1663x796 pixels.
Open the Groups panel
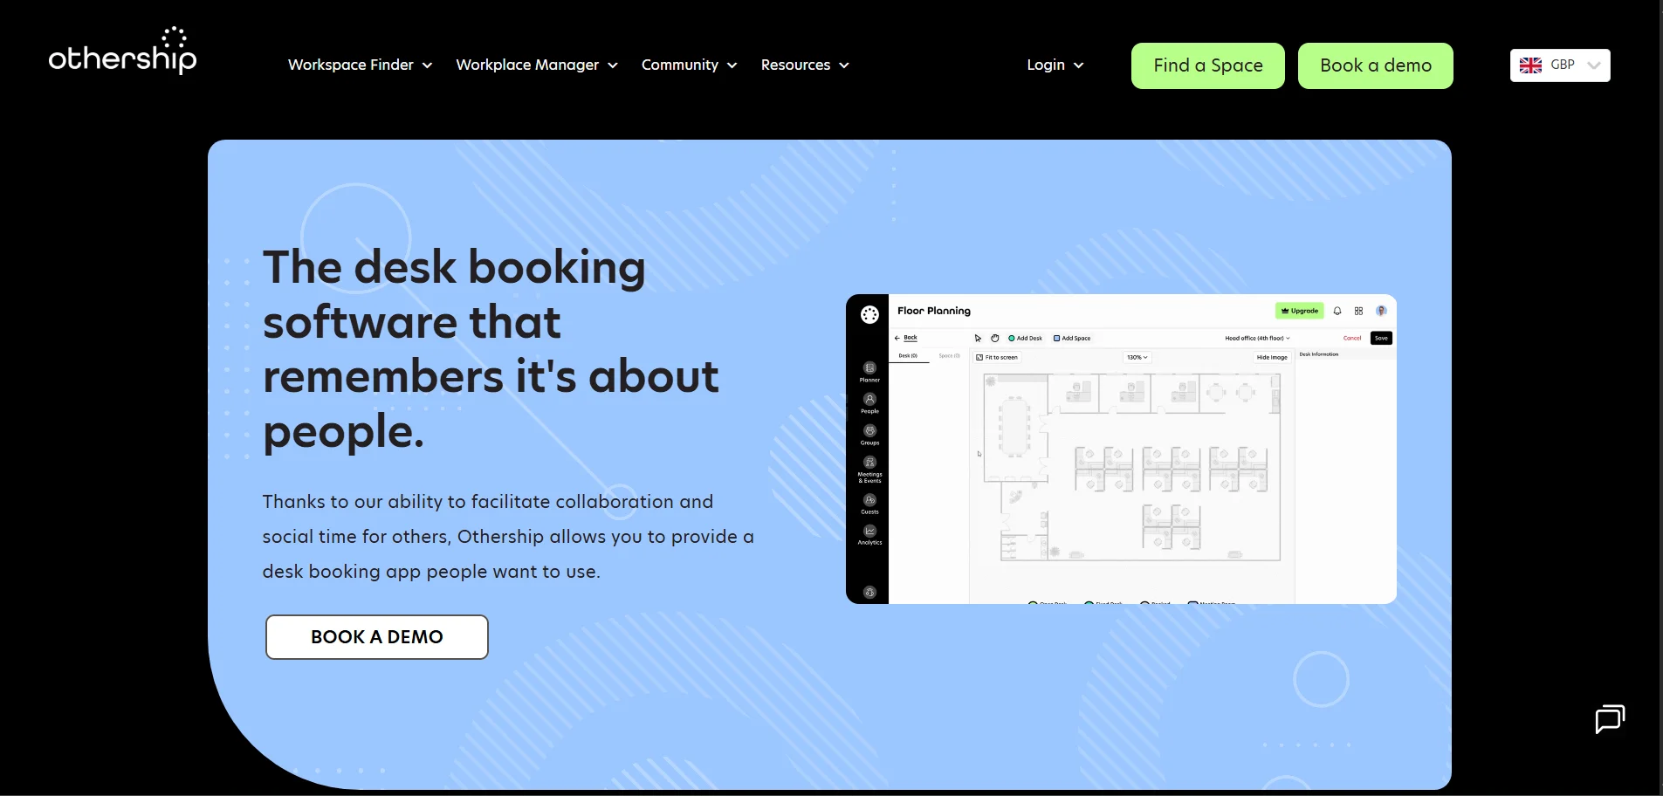[869, 430]
